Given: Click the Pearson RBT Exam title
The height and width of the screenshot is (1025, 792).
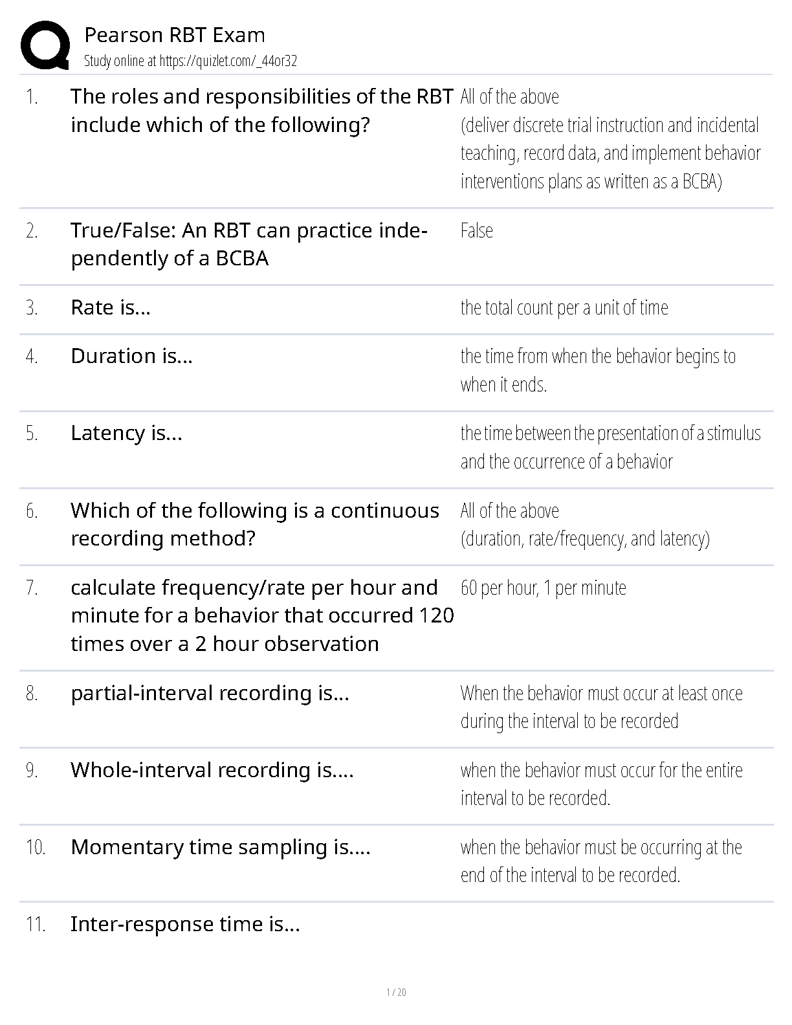Looking at the screenshot, I should click(175, 35).
